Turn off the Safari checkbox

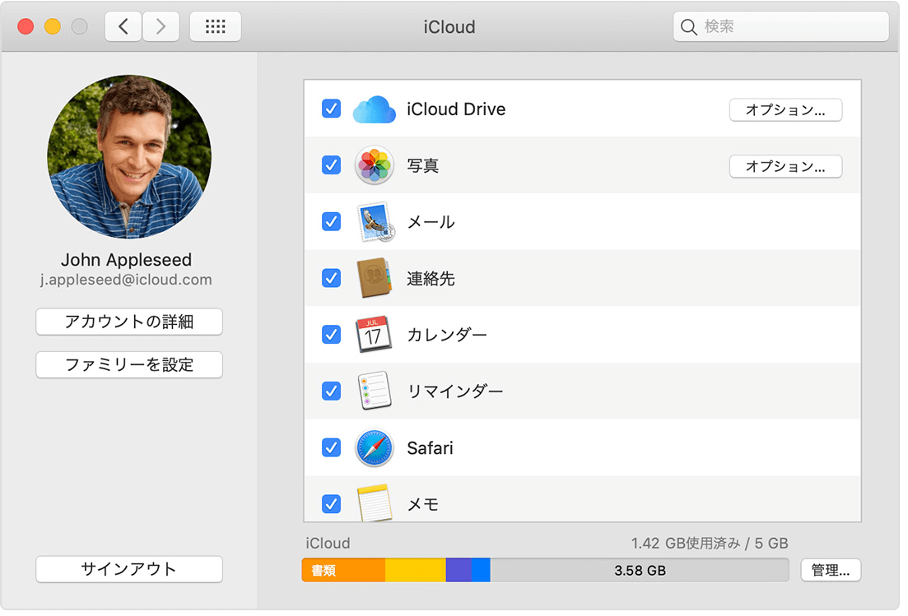[331, 447]
